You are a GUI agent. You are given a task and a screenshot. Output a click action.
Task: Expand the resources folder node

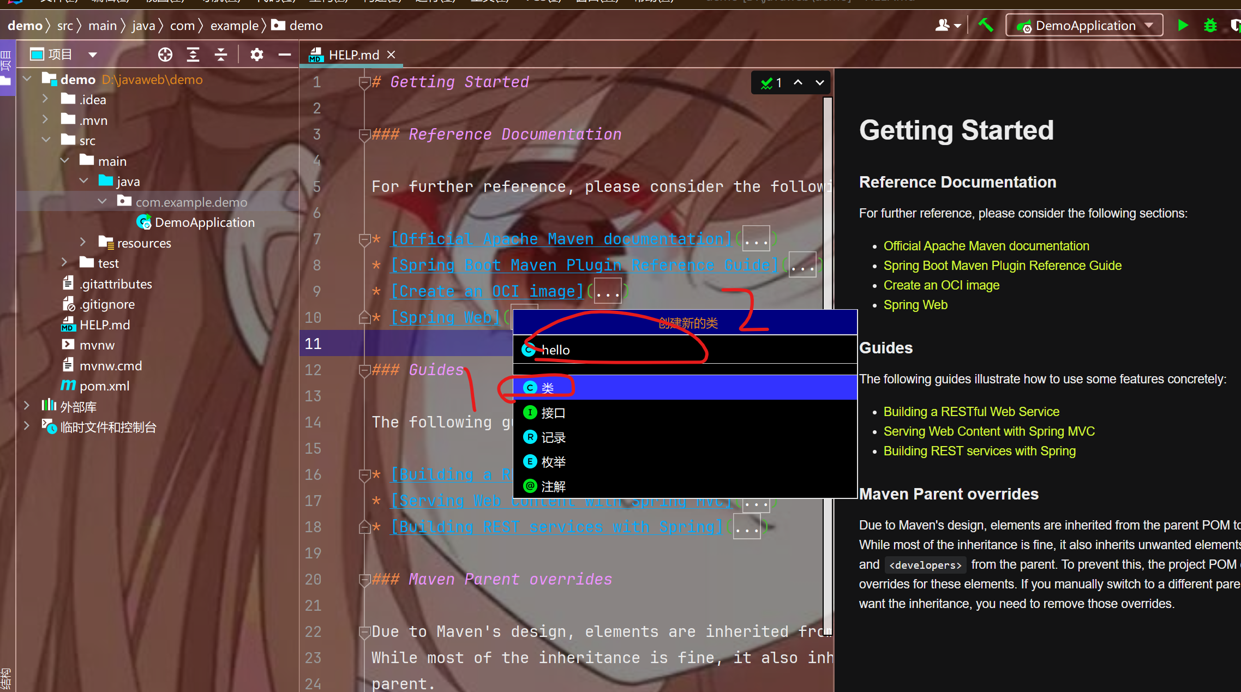click(x=83, y=243)
